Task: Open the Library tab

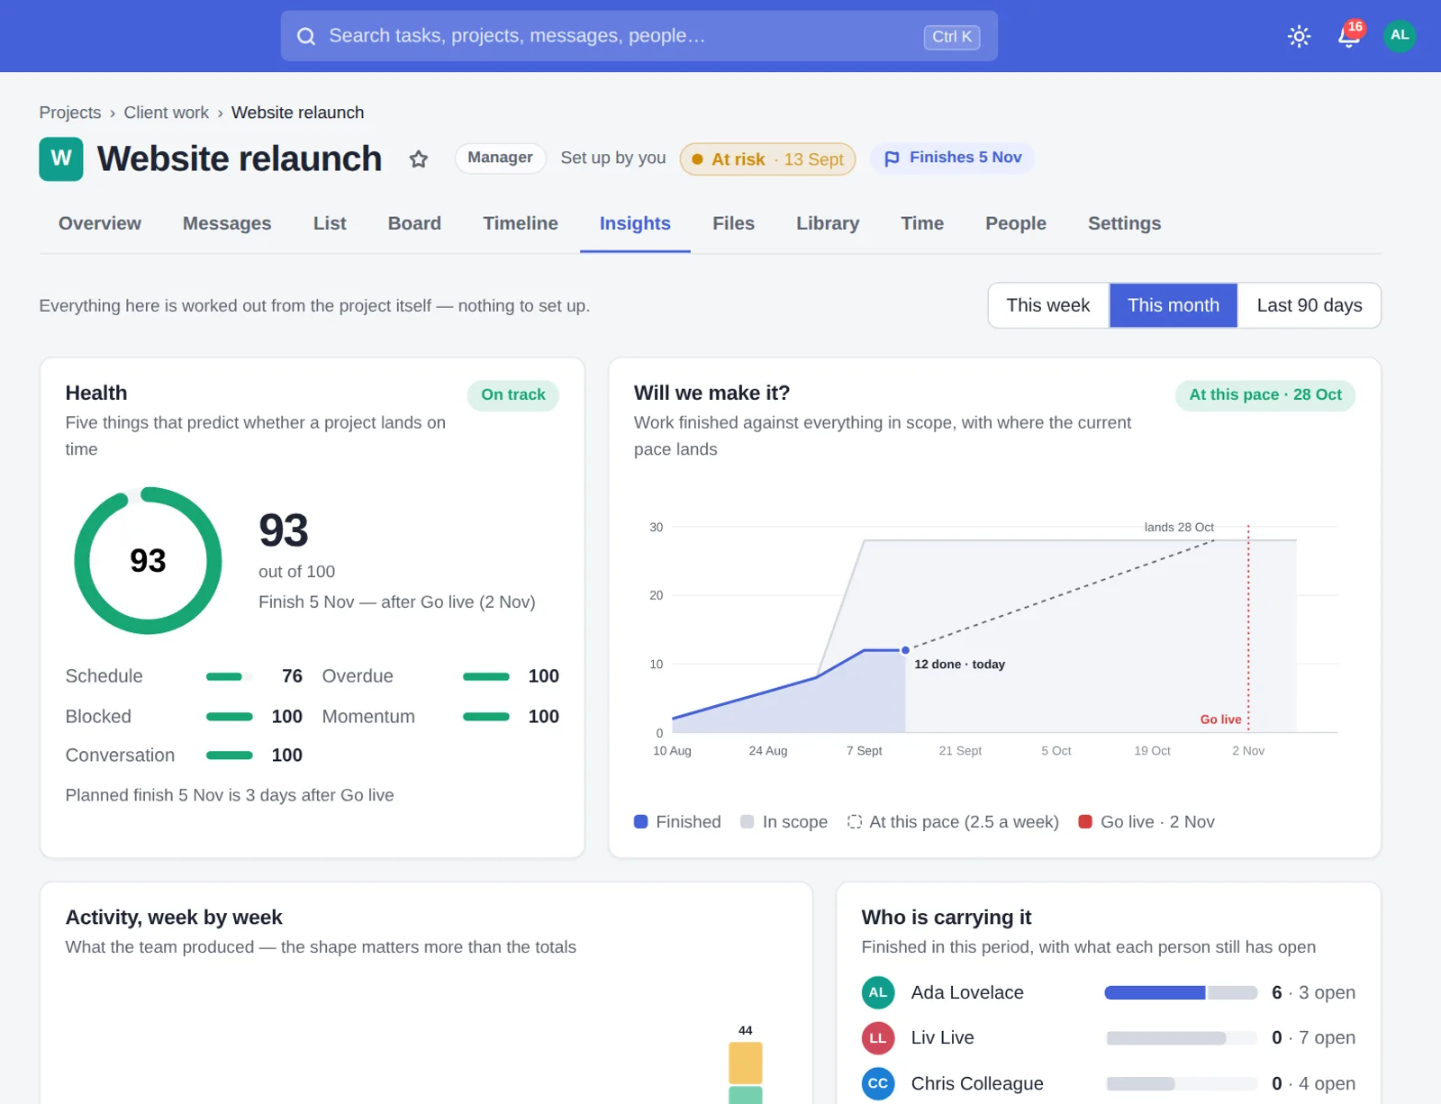Action: [x=828, y=223]
